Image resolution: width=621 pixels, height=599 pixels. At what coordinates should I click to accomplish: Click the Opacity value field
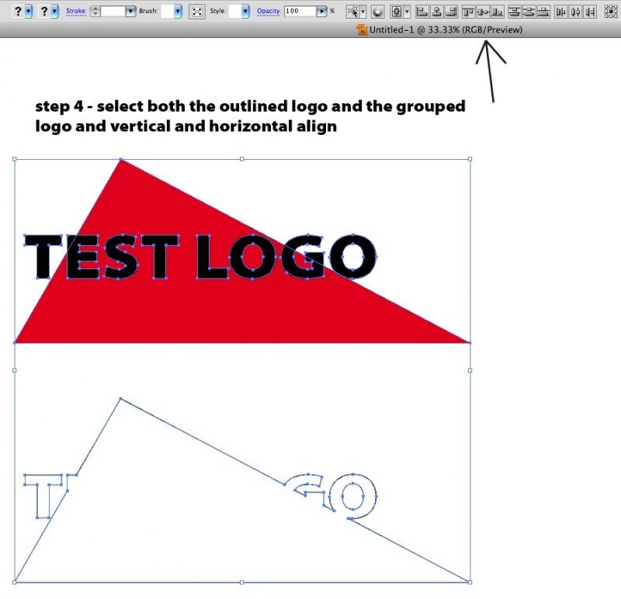(x=300, y=11)
